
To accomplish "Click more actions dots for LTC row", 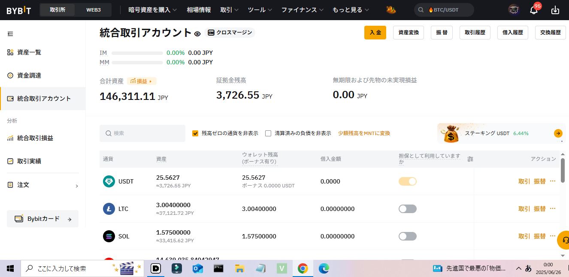I will (x=553, y=208).
